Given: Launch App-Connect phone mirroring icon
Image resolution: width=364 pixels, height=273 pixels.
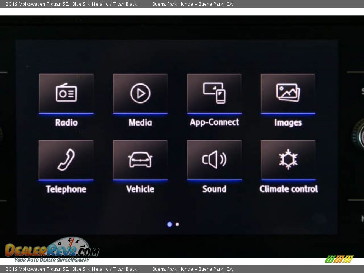Looking at the screenshot, I should 214,93.
